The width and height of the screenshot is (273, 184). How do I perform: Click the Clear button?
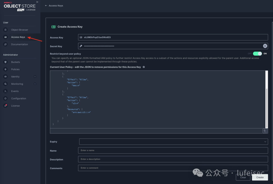pyautogui.click(x=243, y=177)
